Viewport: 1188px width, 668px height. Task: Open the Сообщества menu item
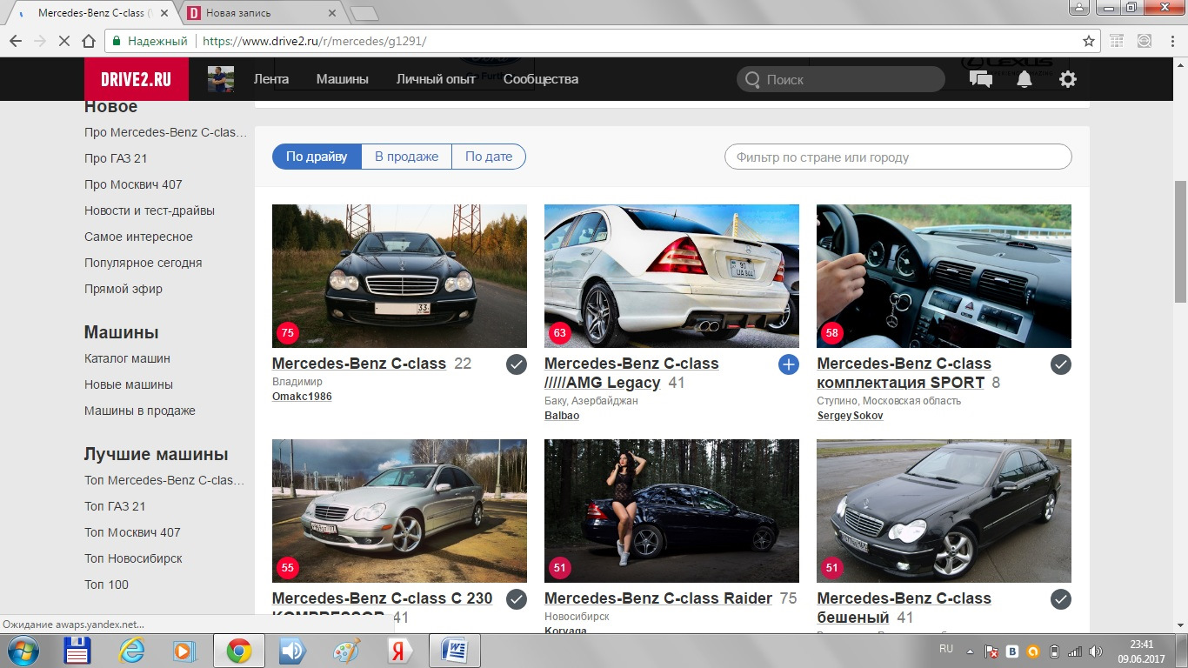pyautogui.click(x=540, y=79)
